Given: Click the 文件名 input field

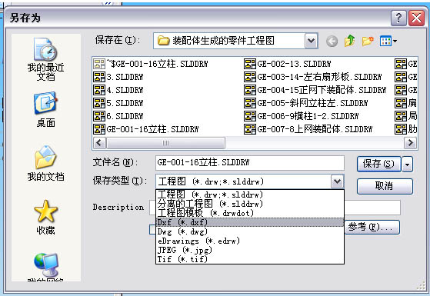Looking at the screenshot, I should point(249,163).
